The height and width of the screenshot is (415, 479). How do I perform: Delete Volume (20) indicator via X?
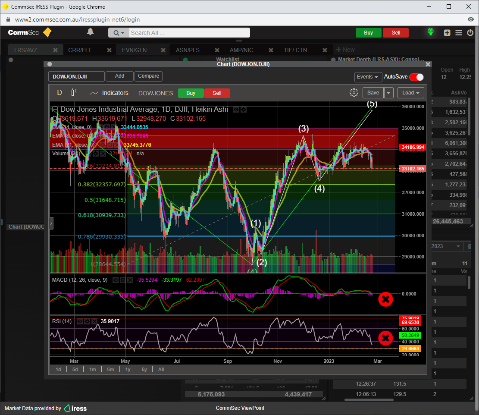tap(103, 154)
